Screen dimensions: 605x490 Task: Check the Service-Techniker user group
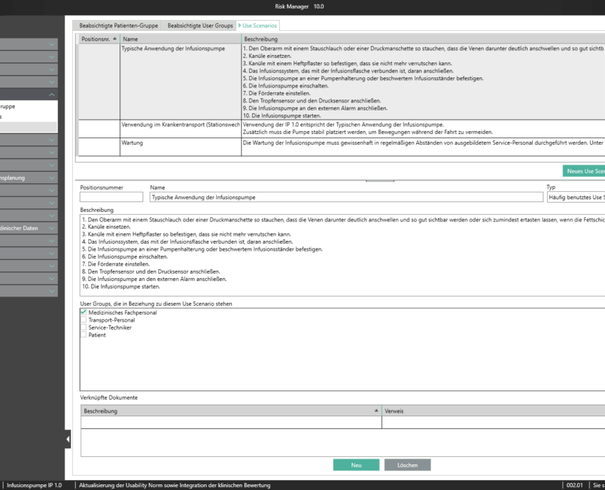84,327
